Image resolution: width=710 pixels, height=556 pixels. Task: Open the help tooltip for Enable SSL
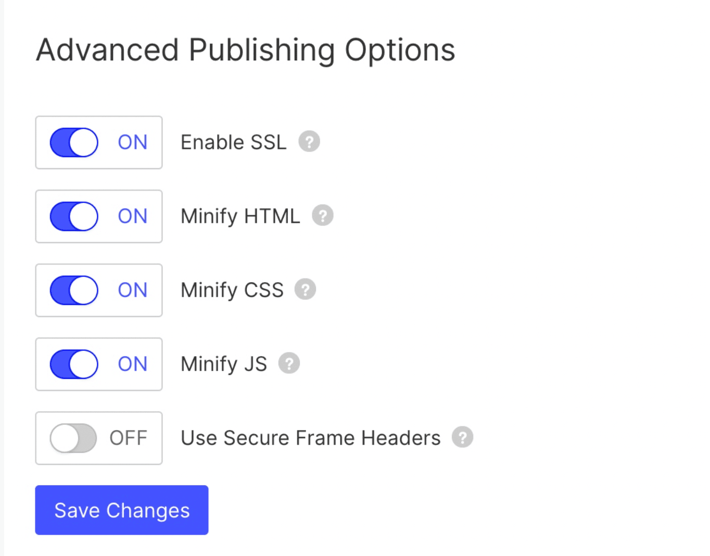pyautogui.click(x=309, y=142)
